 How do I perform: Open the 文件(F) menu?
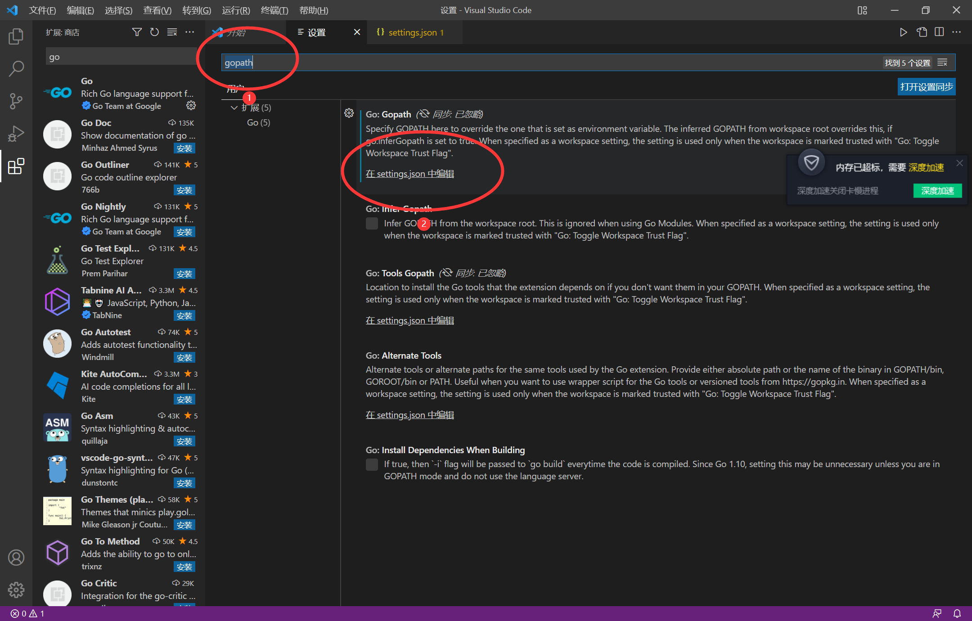click(42, 10)
